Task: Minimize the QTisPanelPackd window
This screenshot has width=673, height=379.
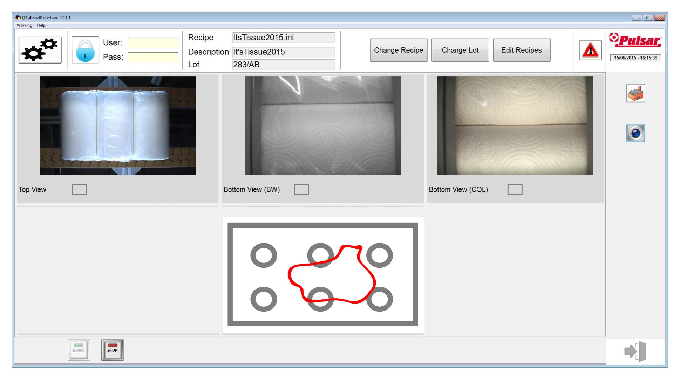Action: tap(637, 18)
